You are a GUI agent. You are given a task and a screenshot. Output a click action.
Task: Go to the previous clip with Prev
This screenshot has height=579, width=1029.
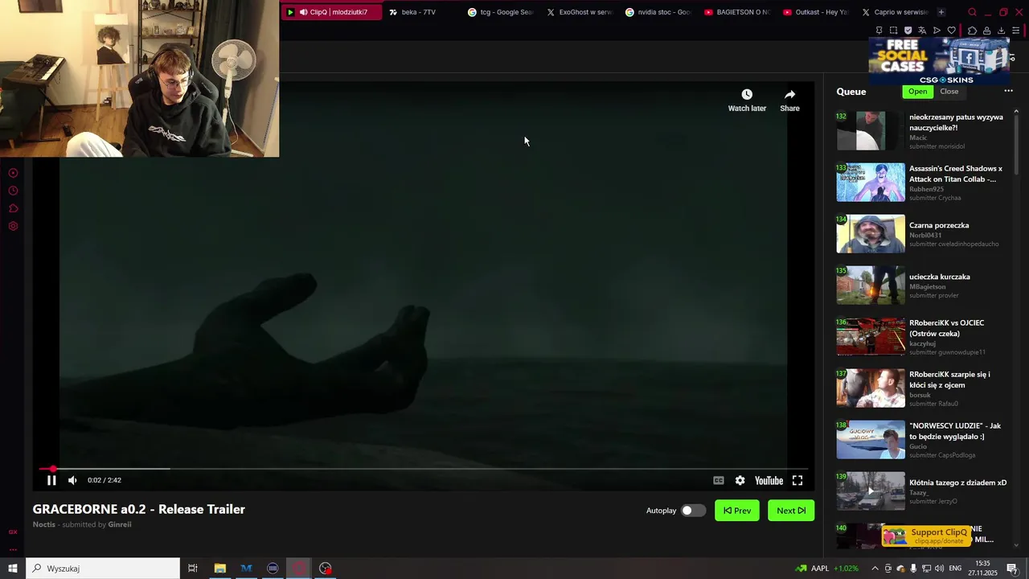(737, 511)
